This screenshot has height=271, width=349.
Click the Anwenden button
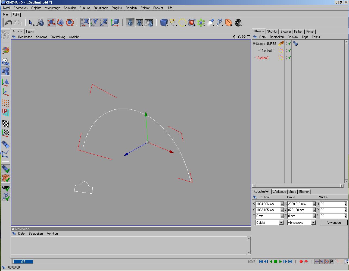pos(334,223)
